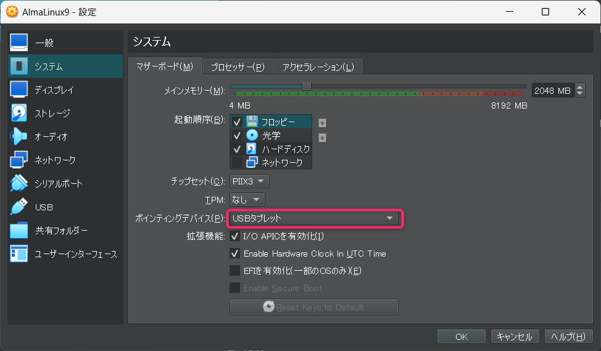
Task: Click the OK button
Action: pyautogui.click(x=462, y=336)
